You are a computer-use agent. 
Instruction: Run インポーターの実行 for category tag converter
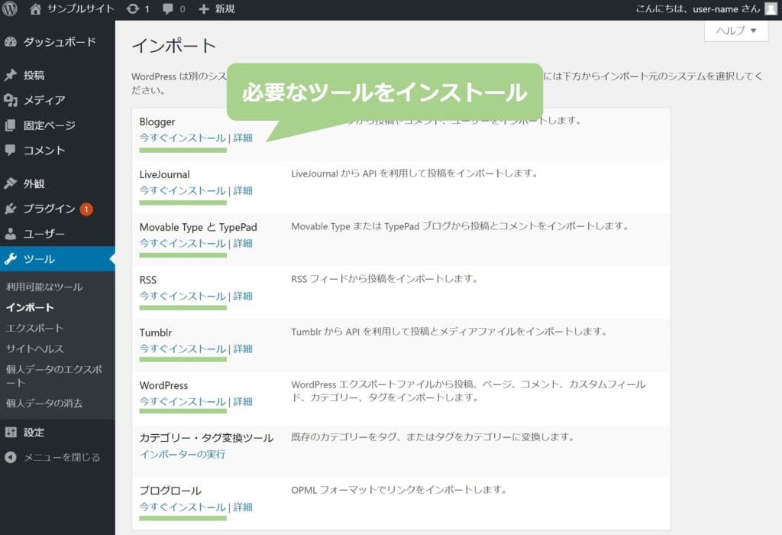[183, 454]
